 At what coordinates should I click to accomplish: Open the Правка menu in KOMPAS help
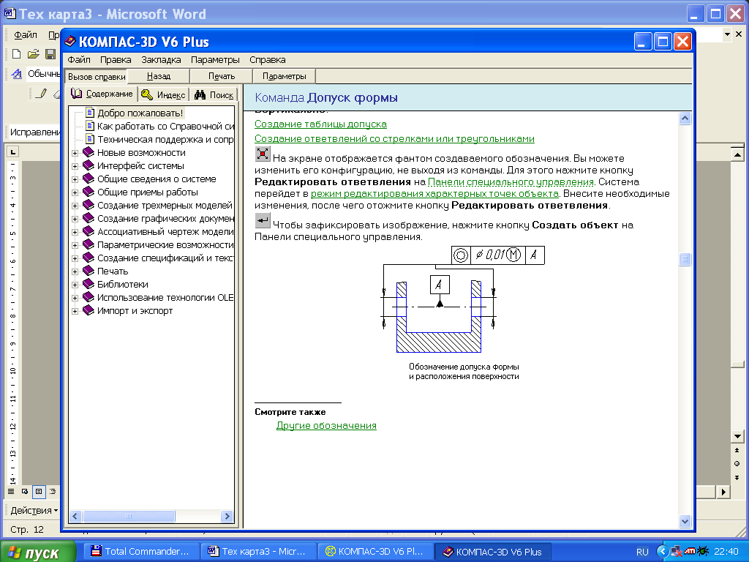(x=116, y=60)
